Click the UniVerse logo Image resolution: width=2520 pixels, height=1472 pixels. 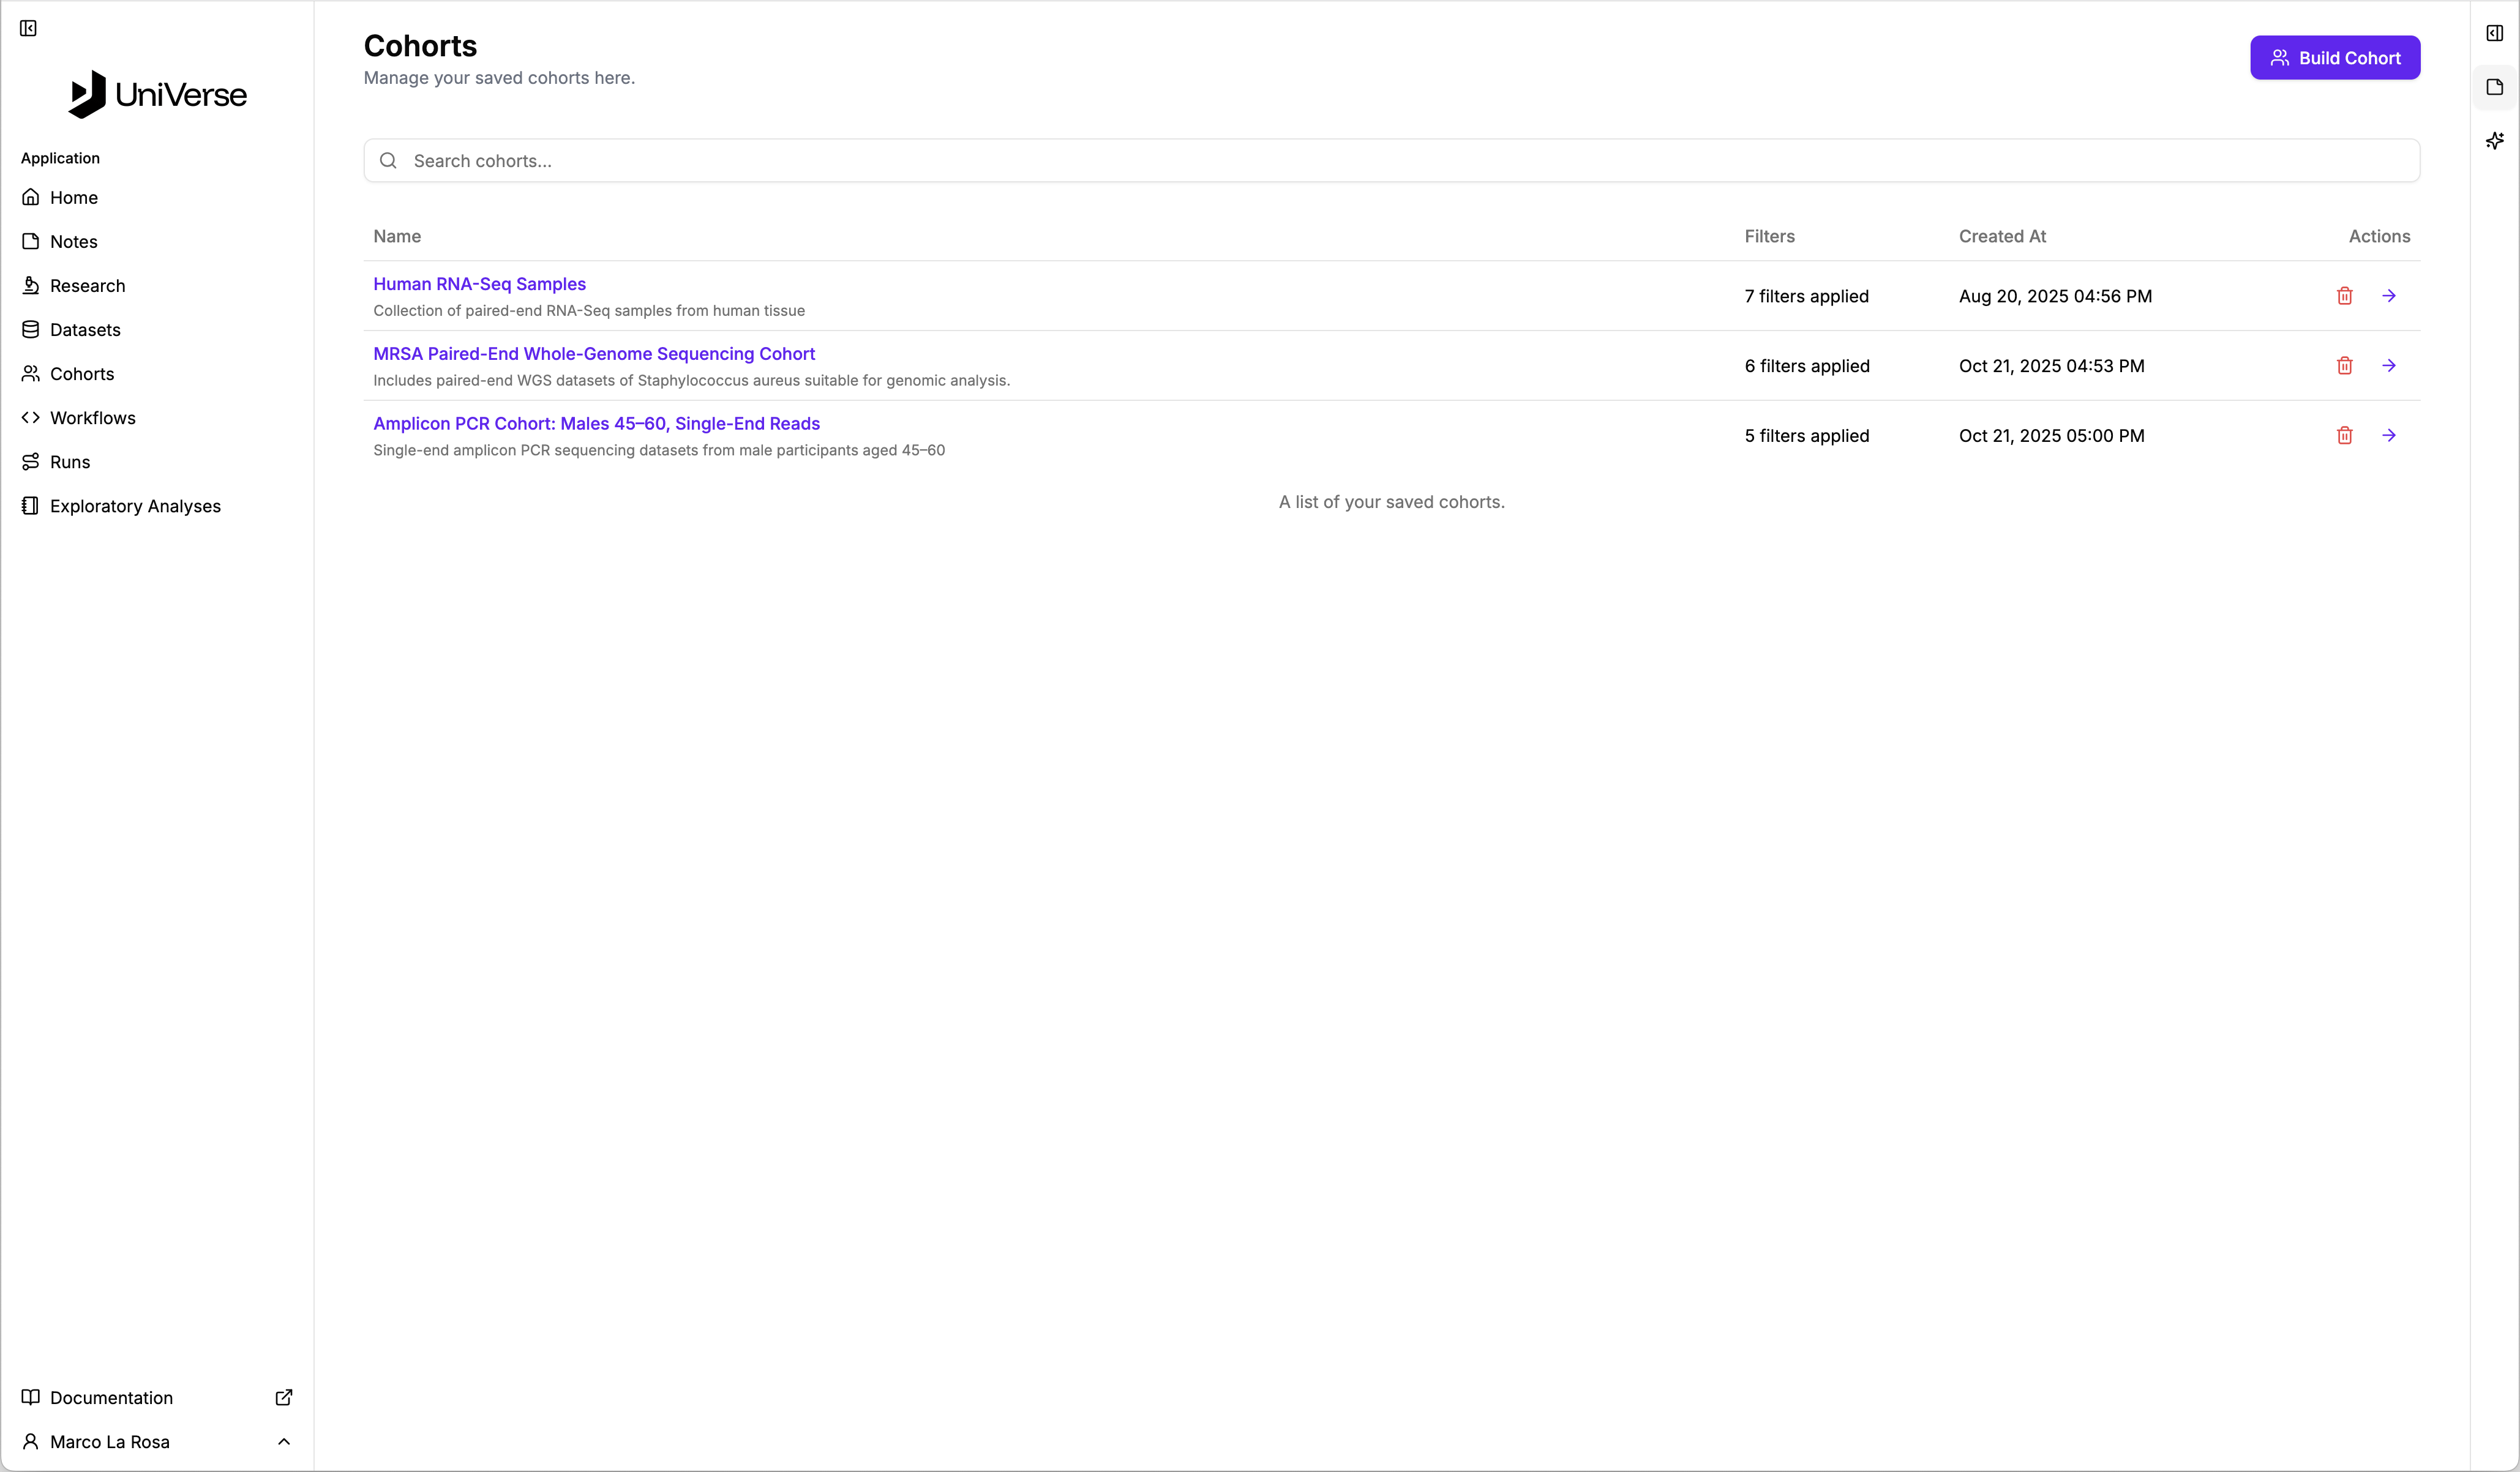[x=157, y=94]
